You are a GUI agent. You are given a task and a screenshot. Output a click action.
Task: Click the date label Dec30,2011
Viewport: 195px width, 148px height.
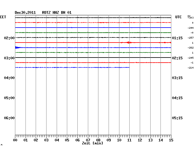click(25, 13)
